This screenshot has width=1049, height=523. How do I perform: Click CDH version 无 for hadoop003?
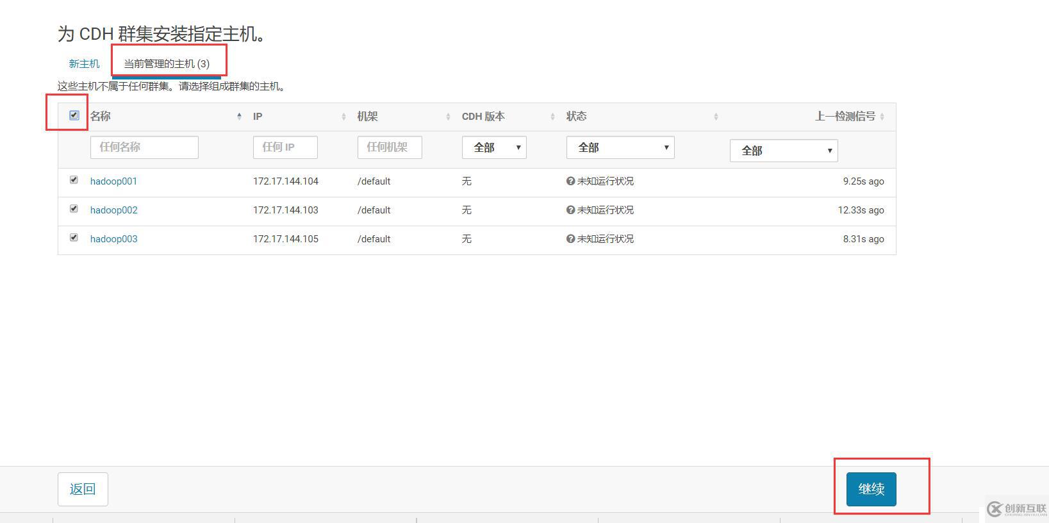(x=467, y=239)
